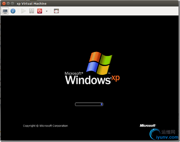Expand the shutdown options dropdown arrow
Screen dimensions: 180x142
(x=47, y=11)
